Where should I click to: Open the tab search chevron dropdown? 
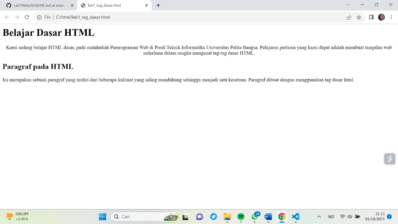pyautogui.click(x=348, y=5)
